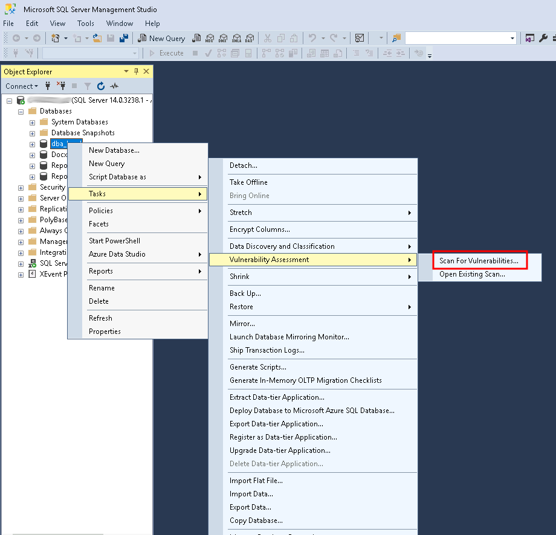The width and height of the screenshot is (556, 535).
Task: Click the Execute button
Action: point(166,53)
